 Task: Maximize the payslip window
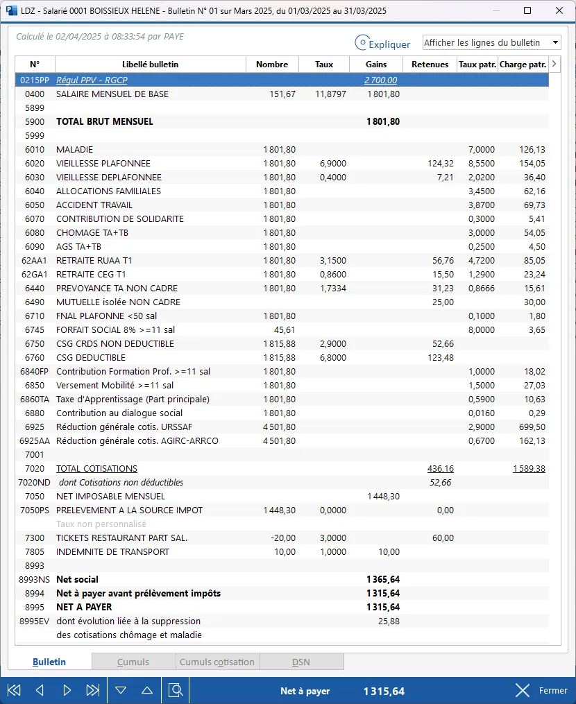[527, 11]
